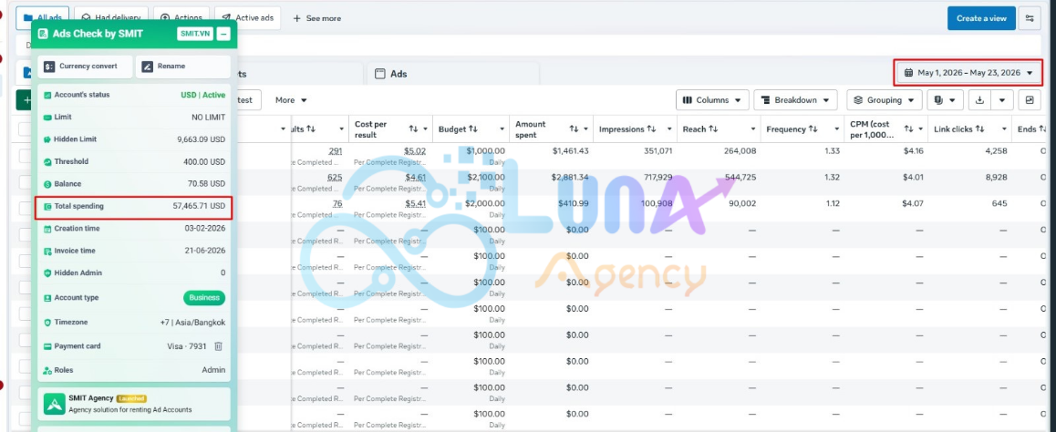Click the 8,928 link clicks value
This screenshot has width=1056, height=432.
click(996, 177)
